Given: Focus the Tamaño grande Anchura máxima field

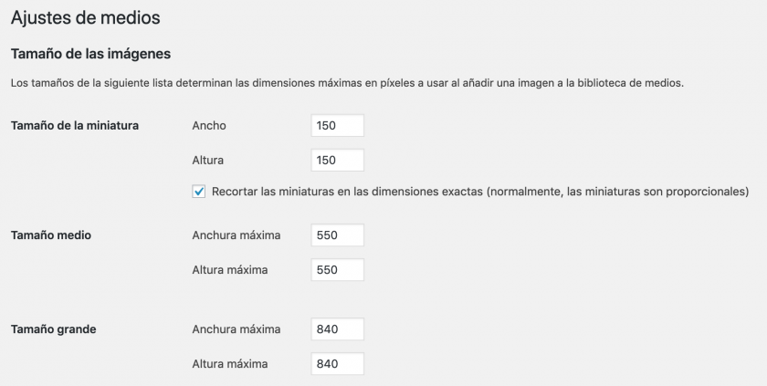Looking at the screenshot, I should coord(337,329).
